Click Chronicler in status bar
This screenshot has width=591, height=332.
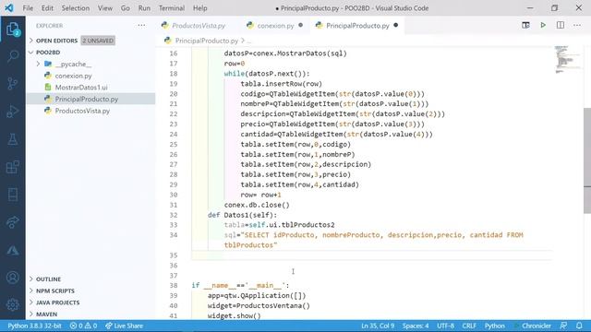point(533,326)
